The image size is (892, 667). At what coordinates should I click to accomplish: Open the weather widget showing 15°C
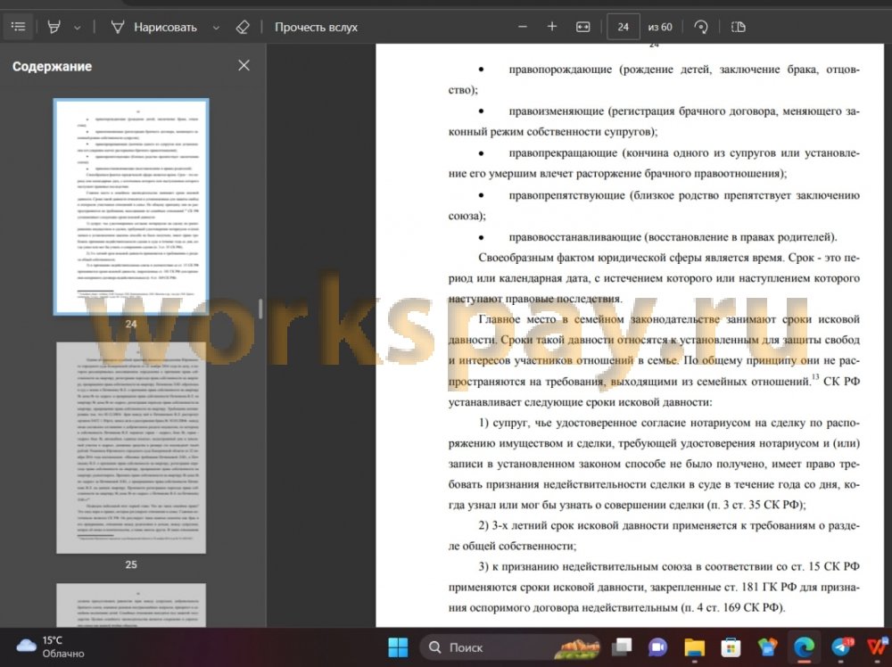(51, 647)
